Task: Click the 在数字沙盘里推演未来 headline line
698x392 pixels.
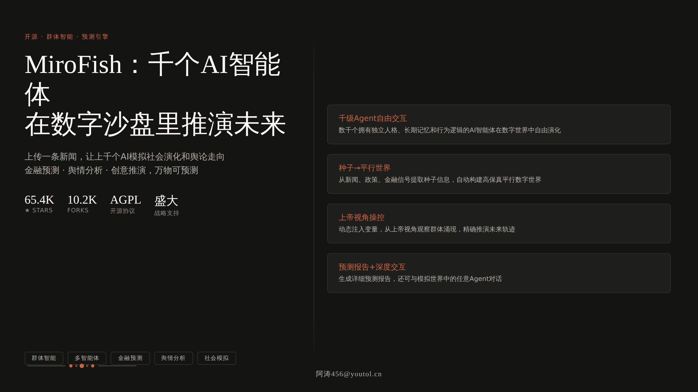Action: pos(155,124)
